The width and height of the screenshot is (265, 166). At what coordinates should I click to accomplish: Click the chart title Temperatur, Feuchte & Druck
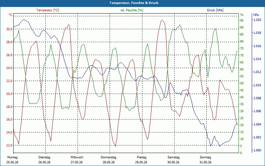pos(134,3)
